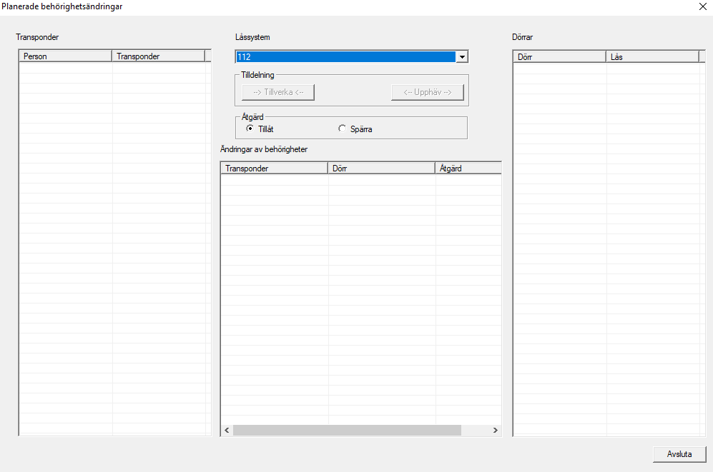This screenshot has height=472, width=713.
Task: Open the Låssystem dropdown arrow
Action: [462, 57]
